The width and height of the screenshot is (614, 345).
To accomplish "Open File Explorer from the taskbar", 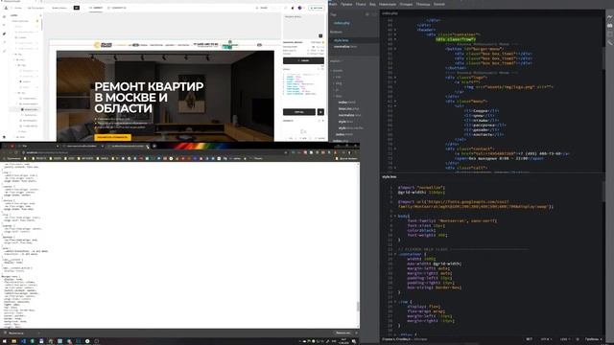I will coord(13,341).
